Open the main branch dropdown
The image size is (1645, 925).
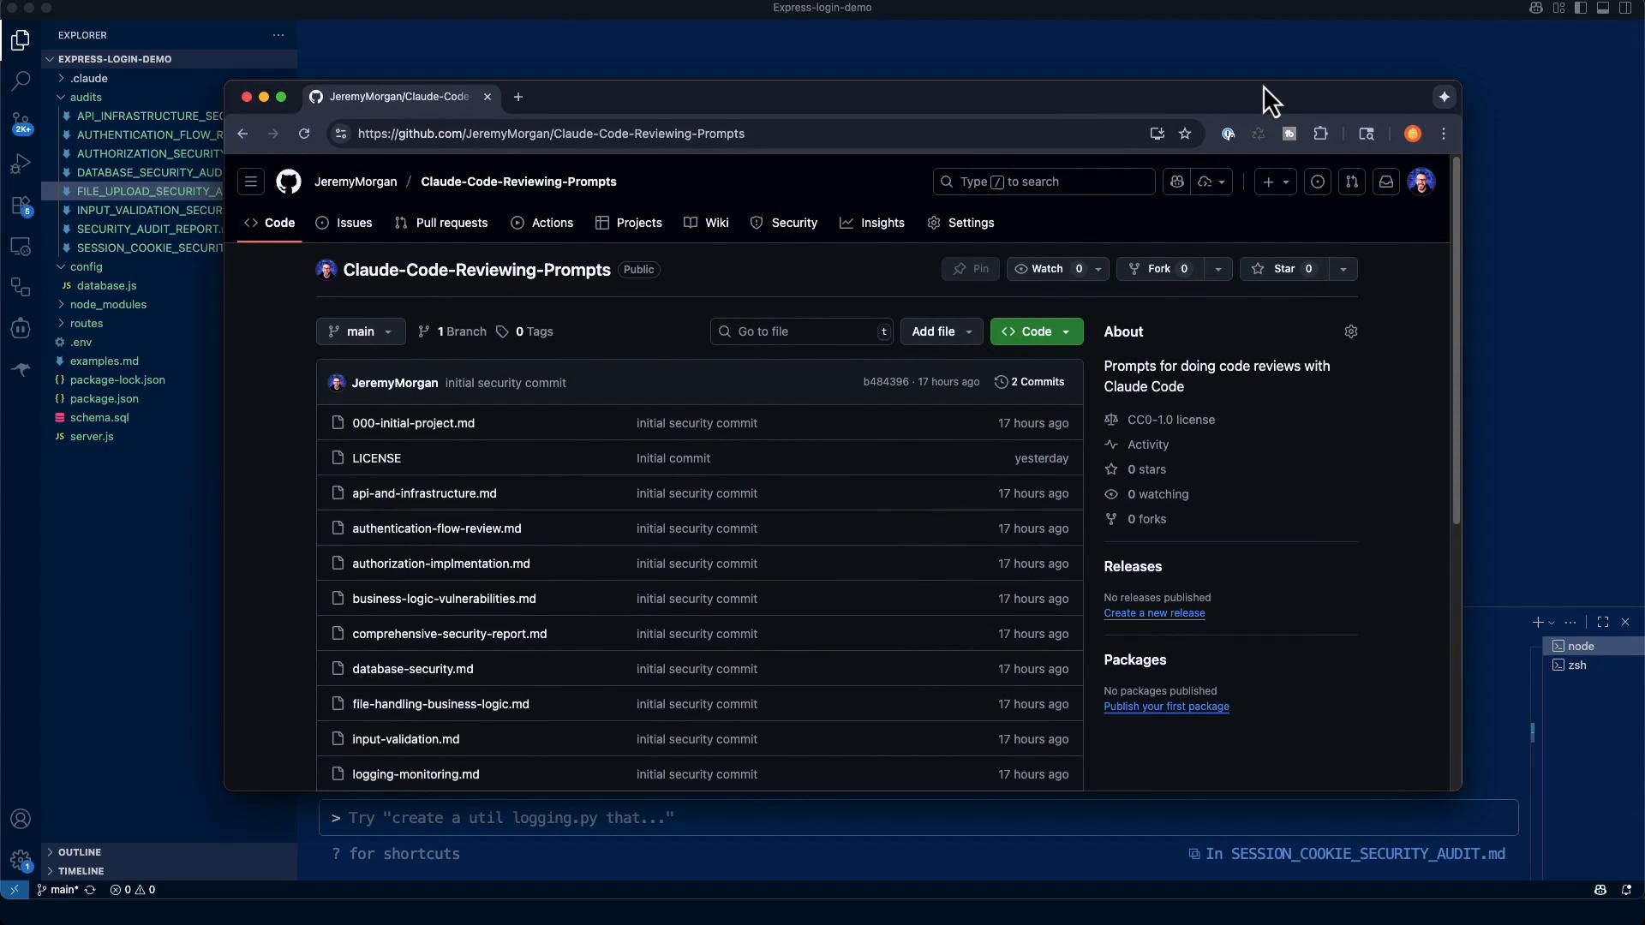click(361, 331)
